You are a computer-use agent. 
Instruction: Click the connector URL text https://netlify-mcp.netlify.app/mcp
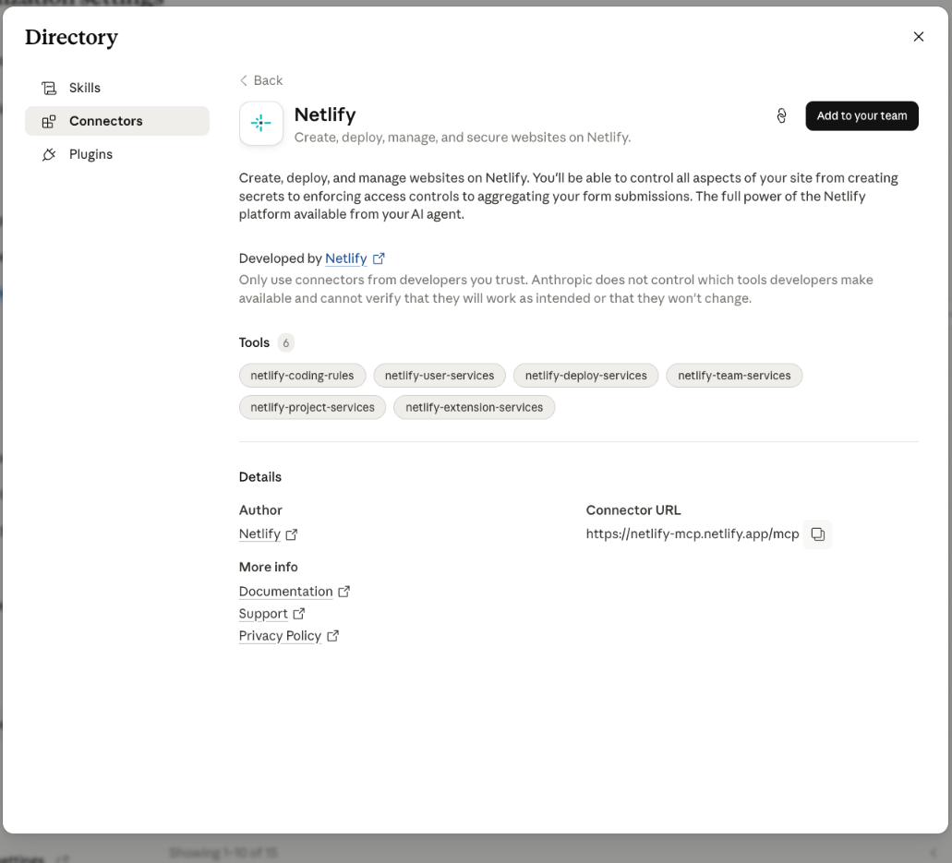(x=693, y=534)
